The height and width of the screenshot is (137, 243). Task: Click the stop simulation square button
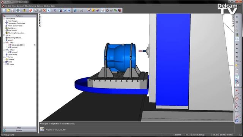(x=237, y=45)
